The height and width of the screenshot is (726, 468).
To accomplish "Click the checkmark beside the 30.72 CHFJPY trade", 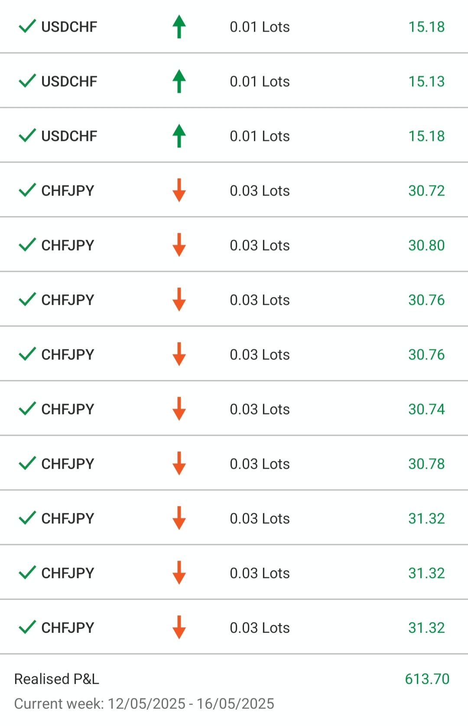I will 27,190.
